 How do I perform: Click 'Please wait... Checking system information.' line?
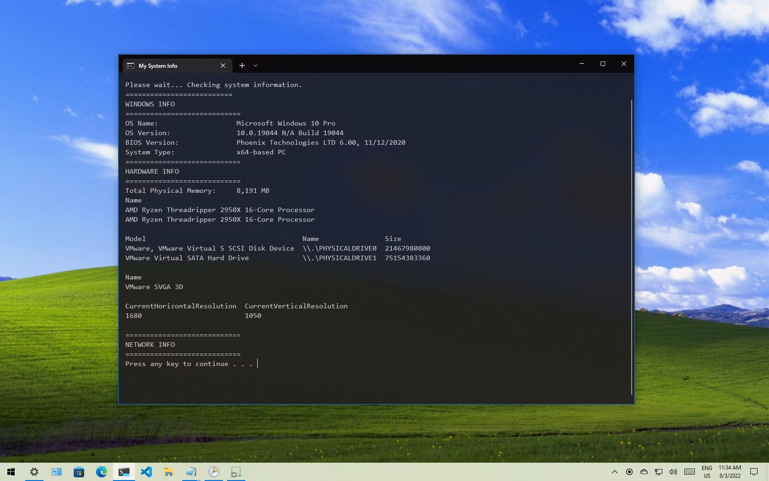(x=214, y=85)
